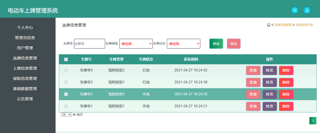View details with 查看 for 车牌号1
The width and height of the screenshot is (320, 133).
click(x=253, y=106)
